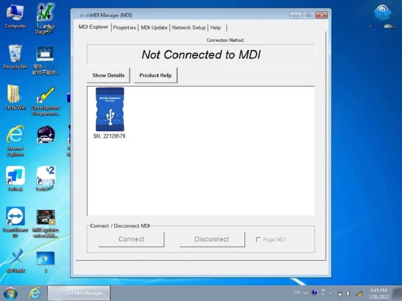Select the MDI device icon SN 22129579
The image size is (402, 301).
110,109
